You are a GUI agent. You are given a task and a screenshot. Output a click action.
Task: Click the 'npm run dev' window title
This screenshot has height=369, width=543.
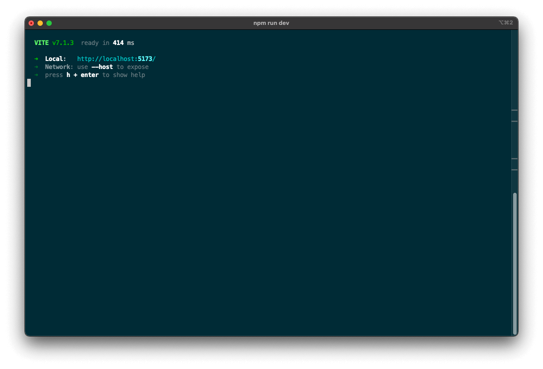[x=271, y=23]
